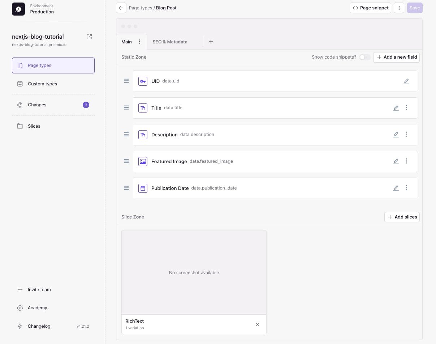Toggle the Show code snippets switch
The height and width of the screenshot is (344, 436).
pyautogui.click(x=364, y=57)
